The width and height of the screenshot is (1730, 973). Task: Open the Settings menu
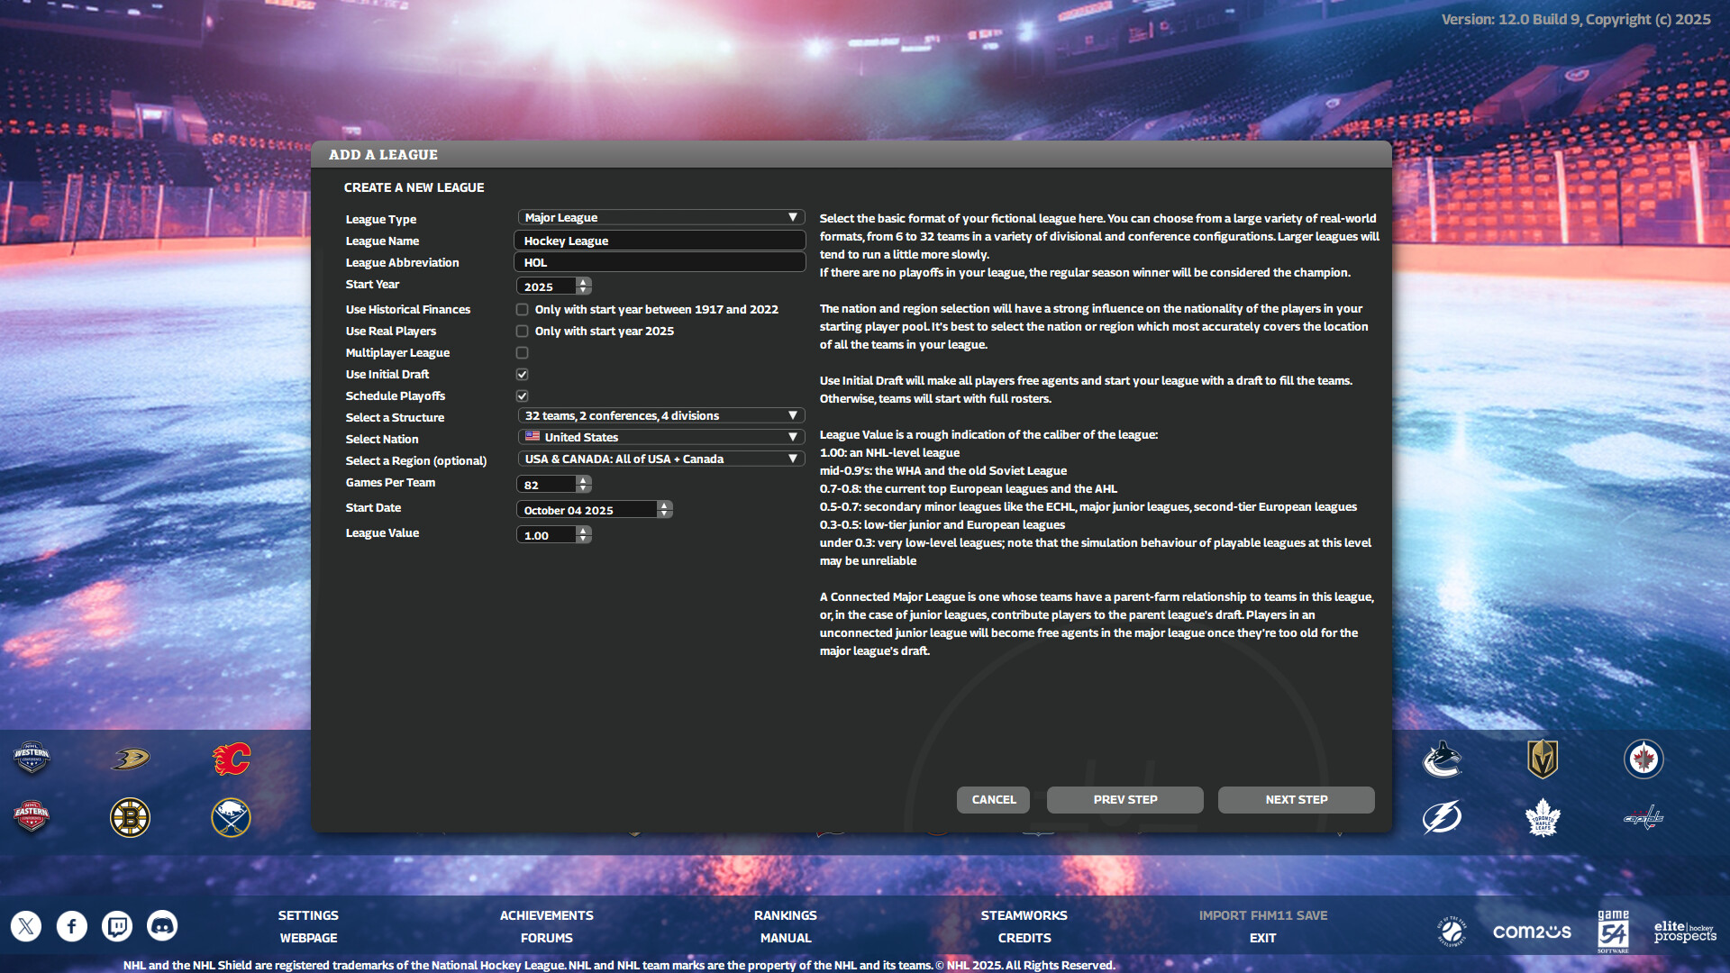point(308,914)
